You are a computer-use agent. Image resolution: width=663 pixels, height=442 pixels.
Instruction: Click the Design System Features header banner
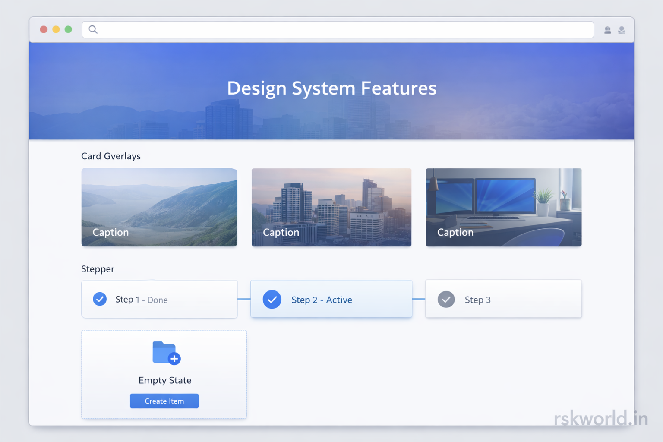pyautogui.click(x=331, y=88)
